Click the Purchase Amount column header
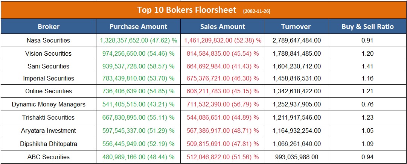 (x=138, y=27)
